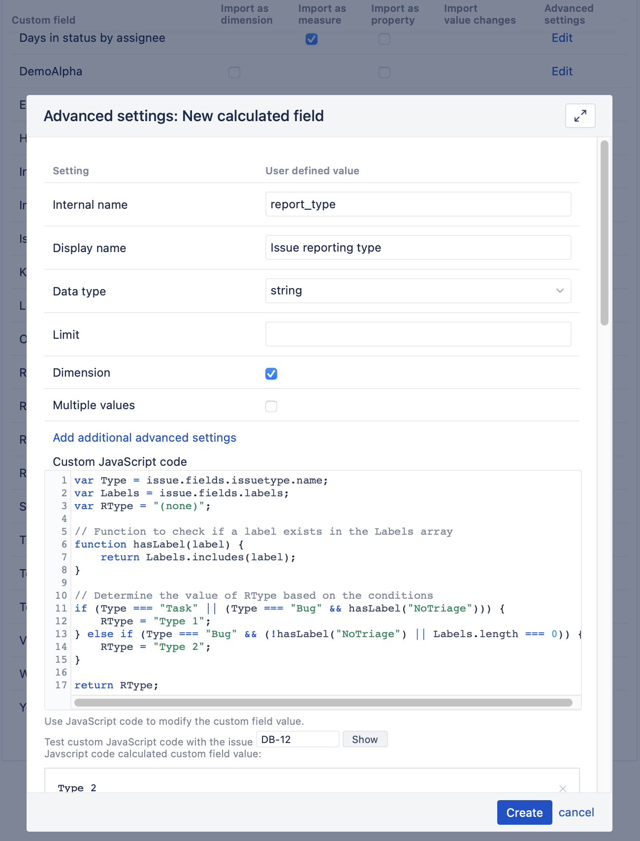Screen dimensions: 640x841
Task: Click the Internal name field with report_type
Action: coord(418,204)
